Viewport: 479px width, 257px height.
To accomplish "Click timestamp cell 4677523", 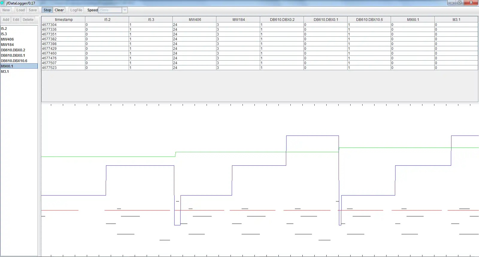I will click(x=63, y=68).
